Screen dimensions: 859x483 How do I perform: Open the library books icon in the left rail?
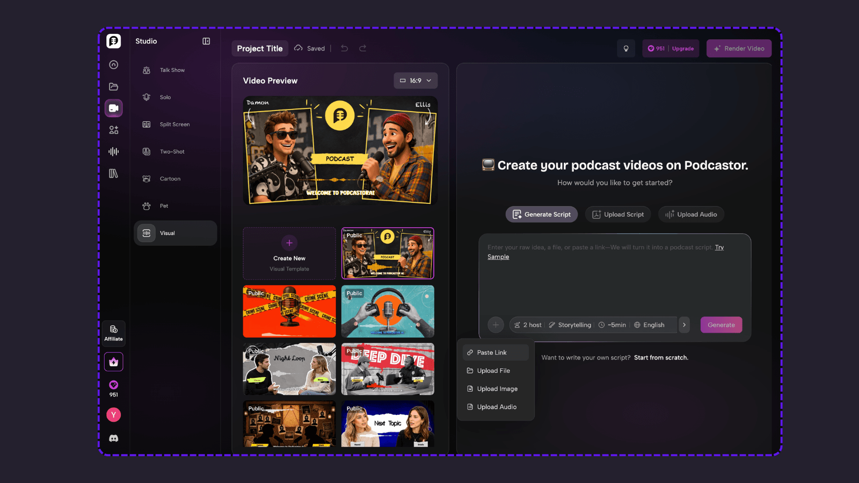[113, 173]
